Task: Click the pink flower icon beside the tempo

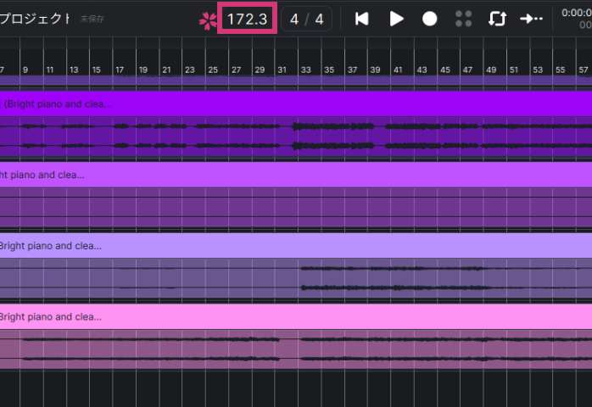Action: [207, 19]
